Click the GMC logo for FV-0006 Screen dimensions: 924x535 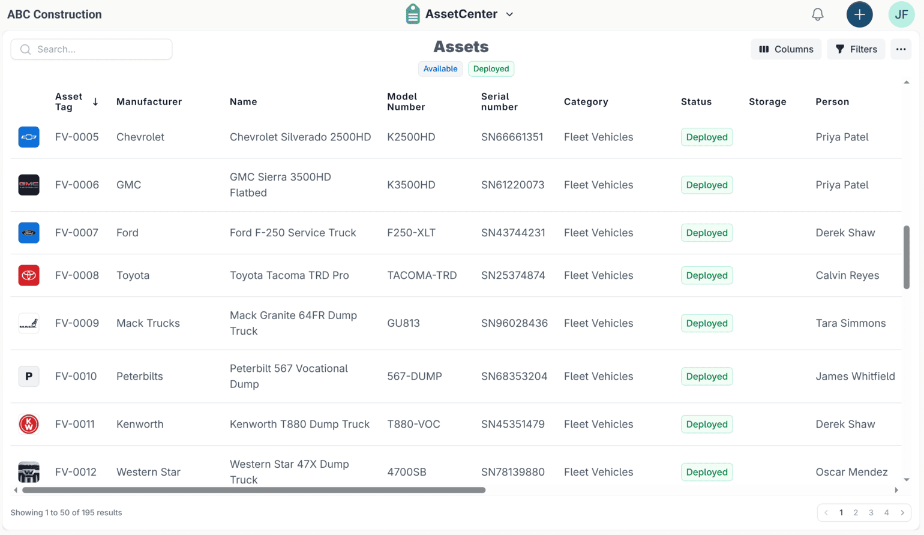(29, 185)
